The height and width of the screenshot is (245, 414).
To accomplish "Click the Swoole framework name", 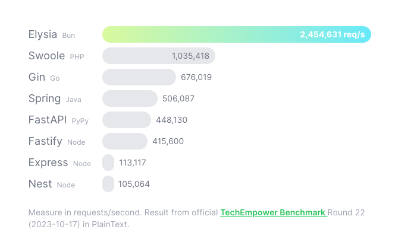I will coord(46,56).
